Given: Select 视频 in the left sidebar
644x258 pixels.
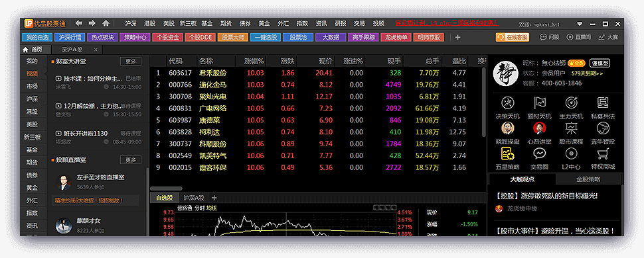Looking at the screenshot, I should click(33, 73).
